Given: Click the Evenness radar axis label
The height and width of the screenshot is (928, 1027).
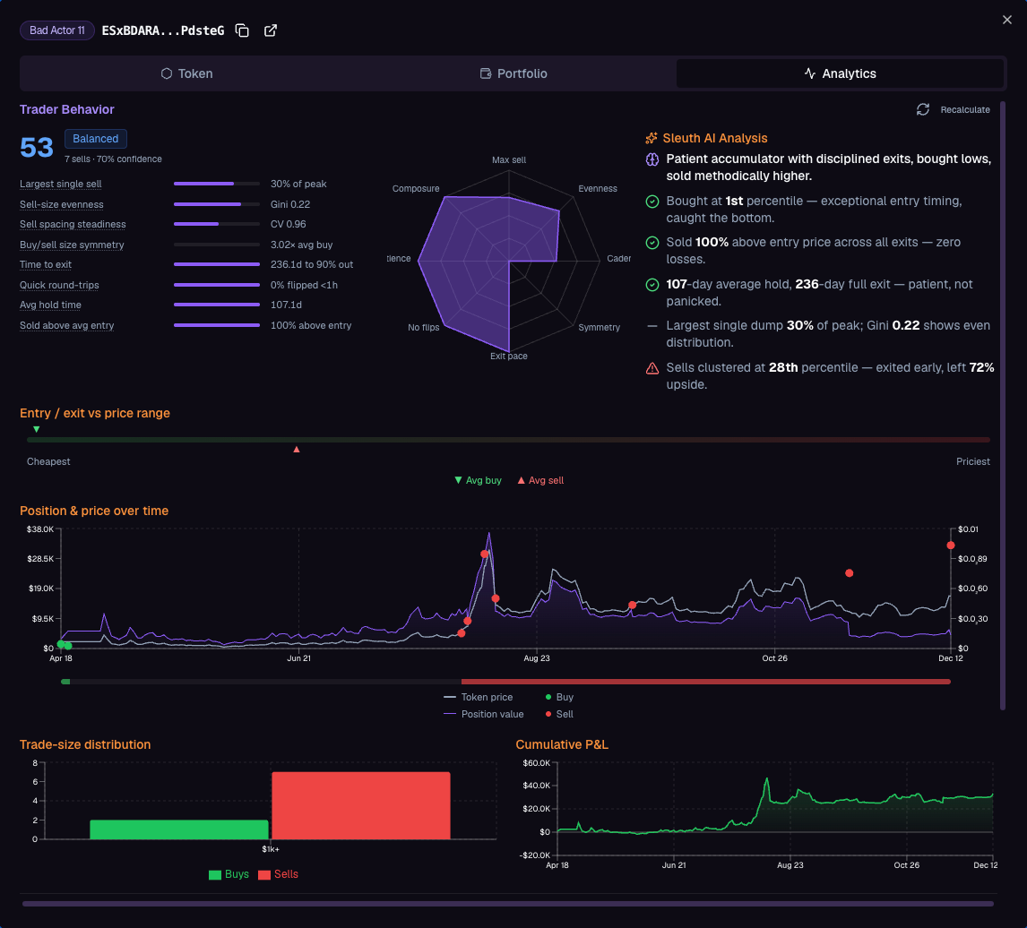Looking at the screenshot, I should 598,189.
